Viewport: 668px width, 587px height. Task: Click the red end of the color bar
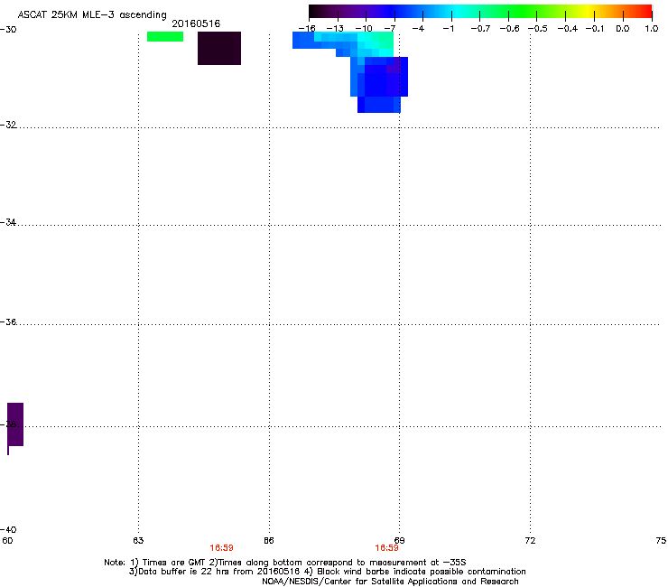click(x=644, y=11)
